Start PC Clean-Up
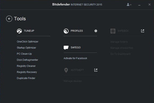This screenshot has width=154, height=103. 24,54
